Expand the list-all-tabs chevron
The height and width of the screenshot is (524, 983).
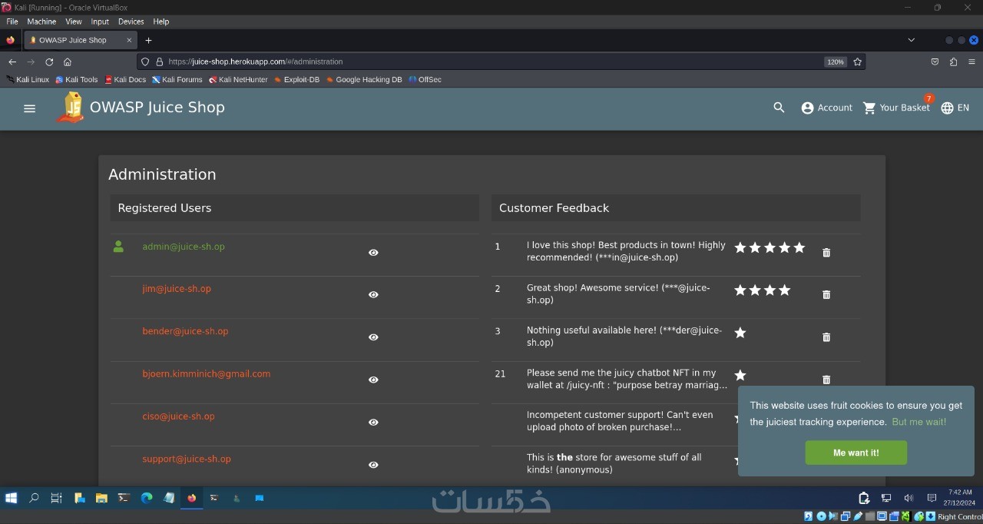[x=911, y=40]
